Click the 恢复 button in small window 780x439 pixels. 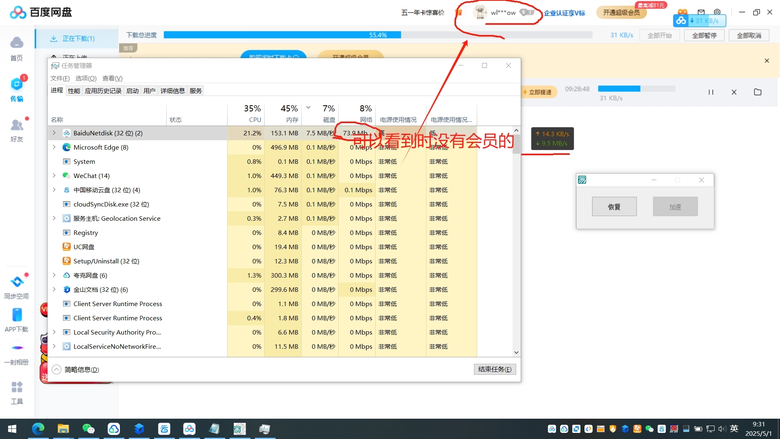[x=614, y=206]
